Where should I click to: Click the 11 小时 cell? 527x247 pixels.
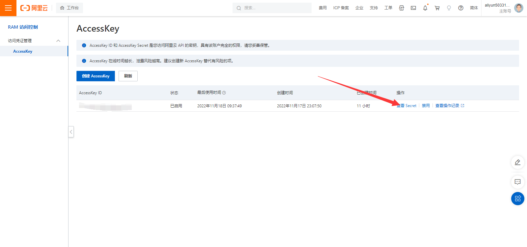[x=363, y=106]
